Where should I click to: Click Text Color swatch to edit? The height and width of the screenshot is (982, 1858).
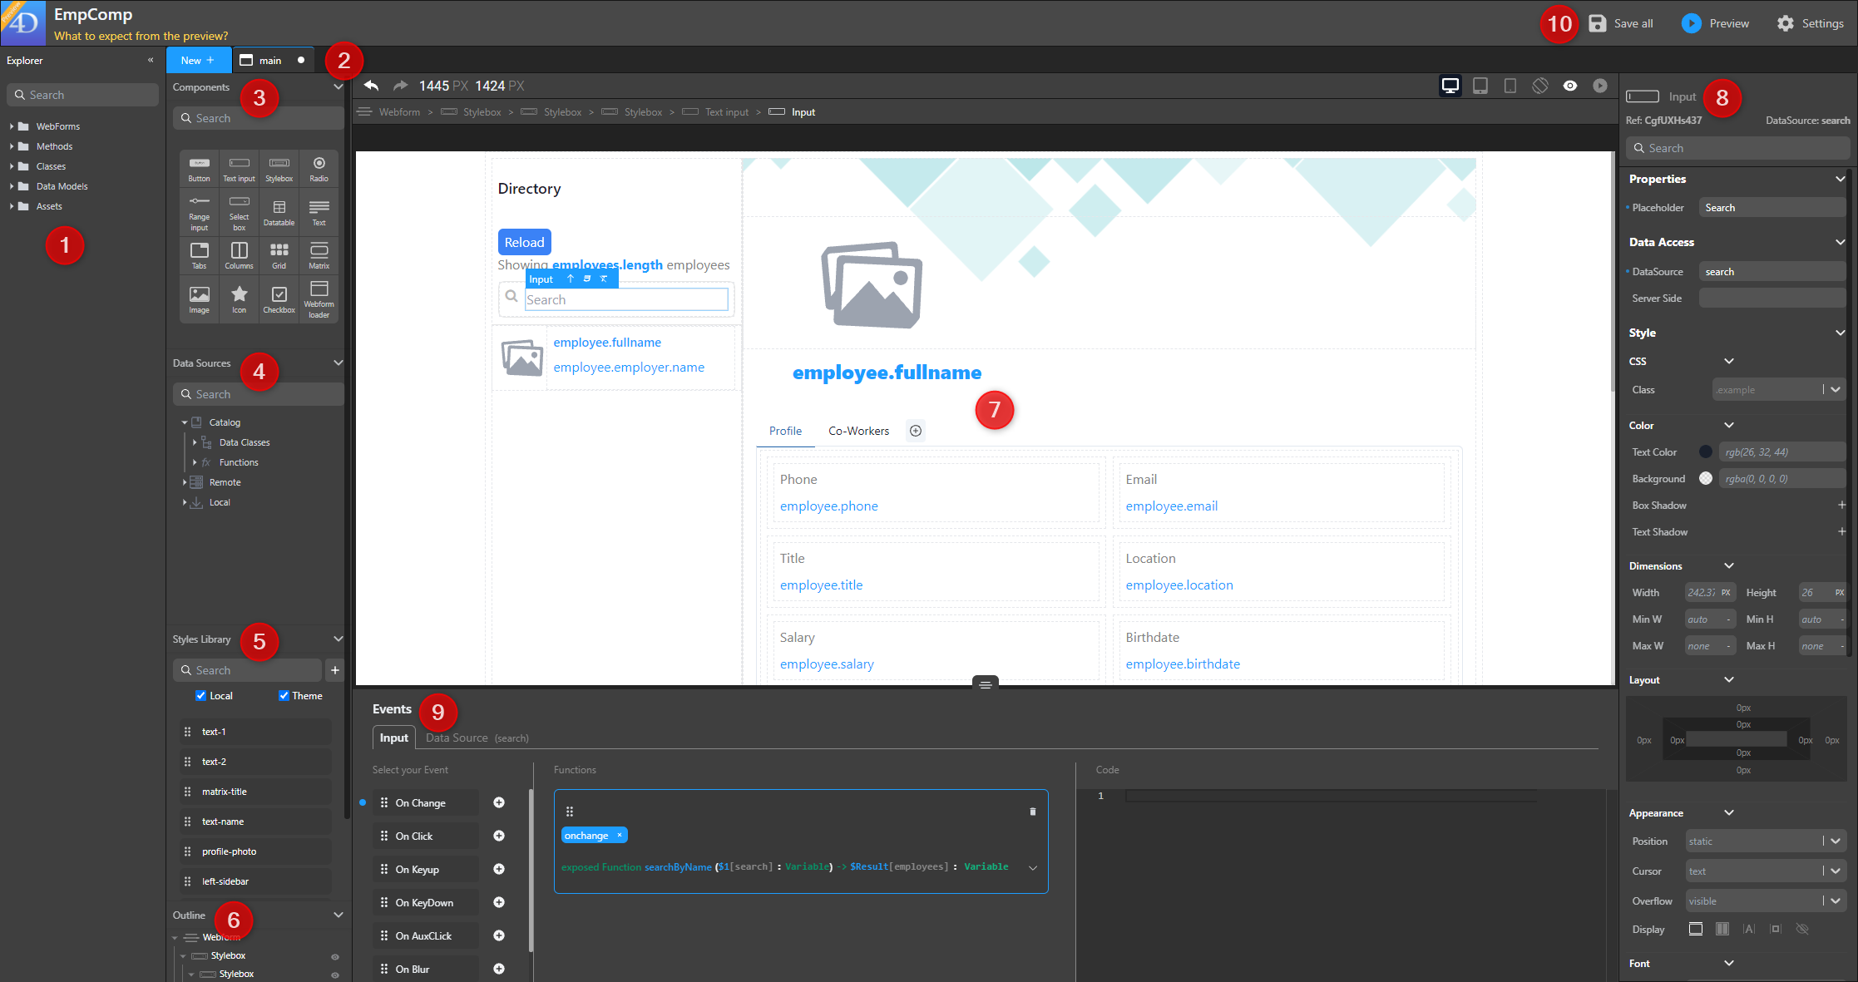pyautogui.click(x=1703, y=451)
